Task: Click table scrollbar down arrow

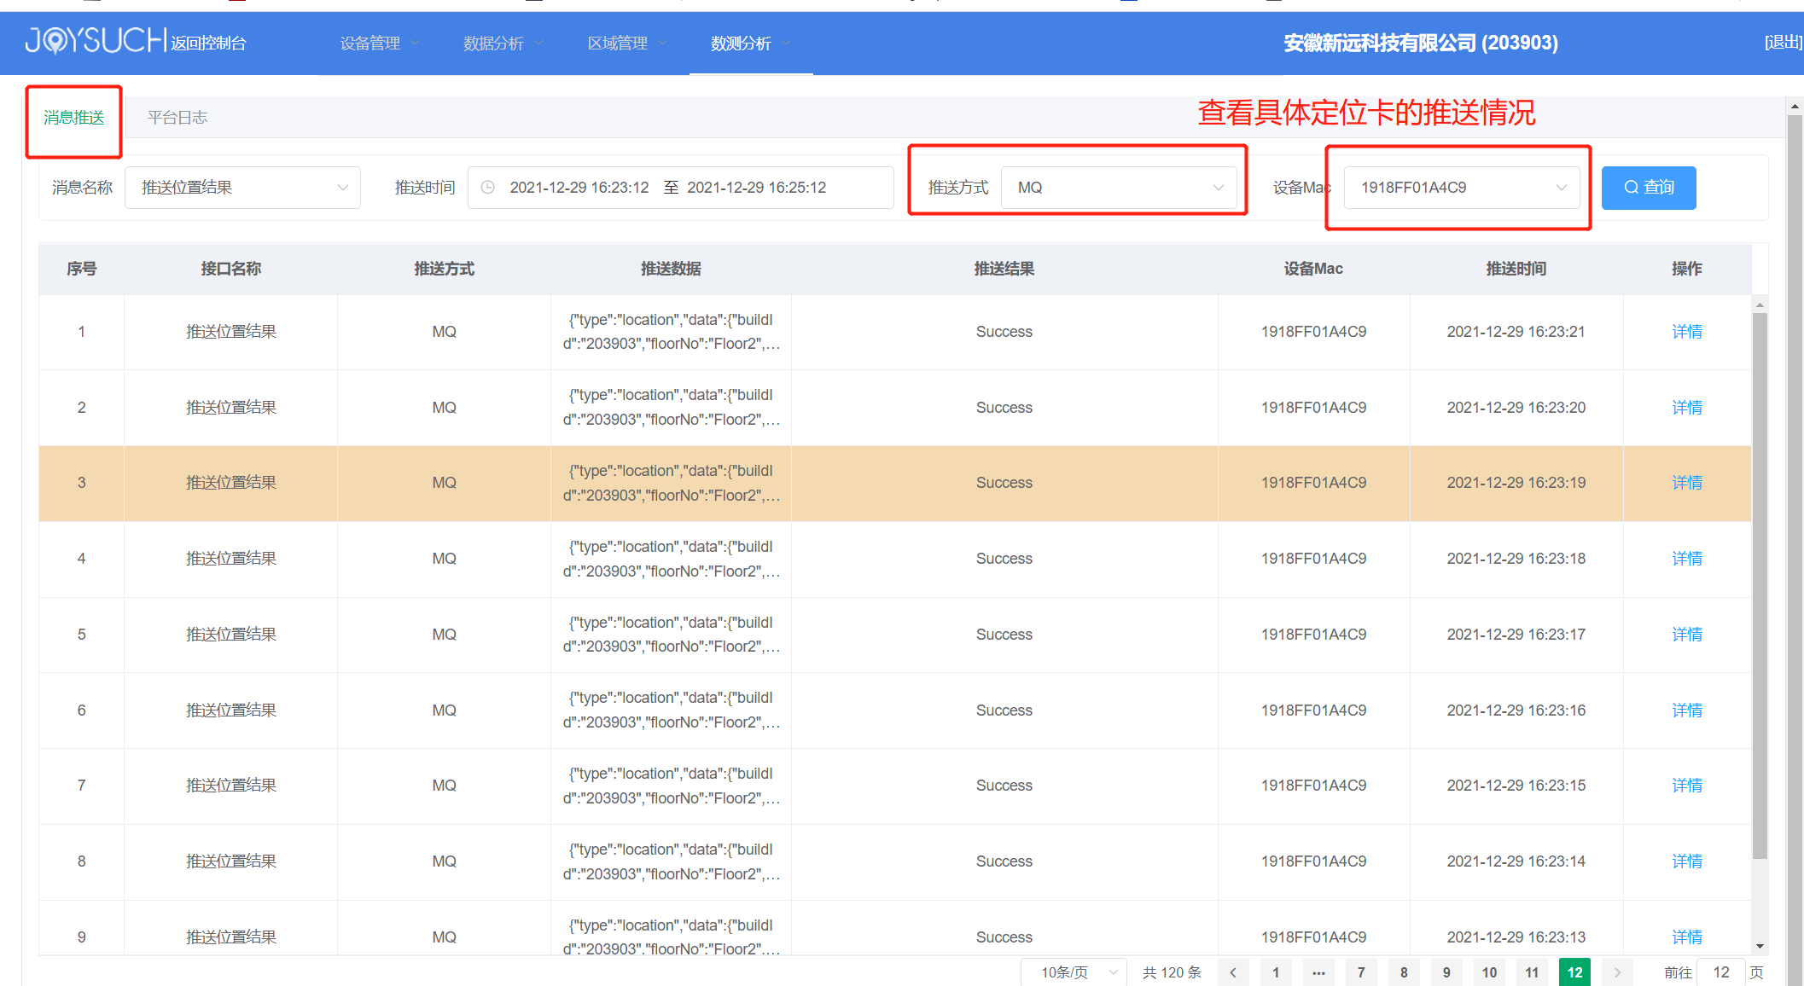Action: [1760, 946]
